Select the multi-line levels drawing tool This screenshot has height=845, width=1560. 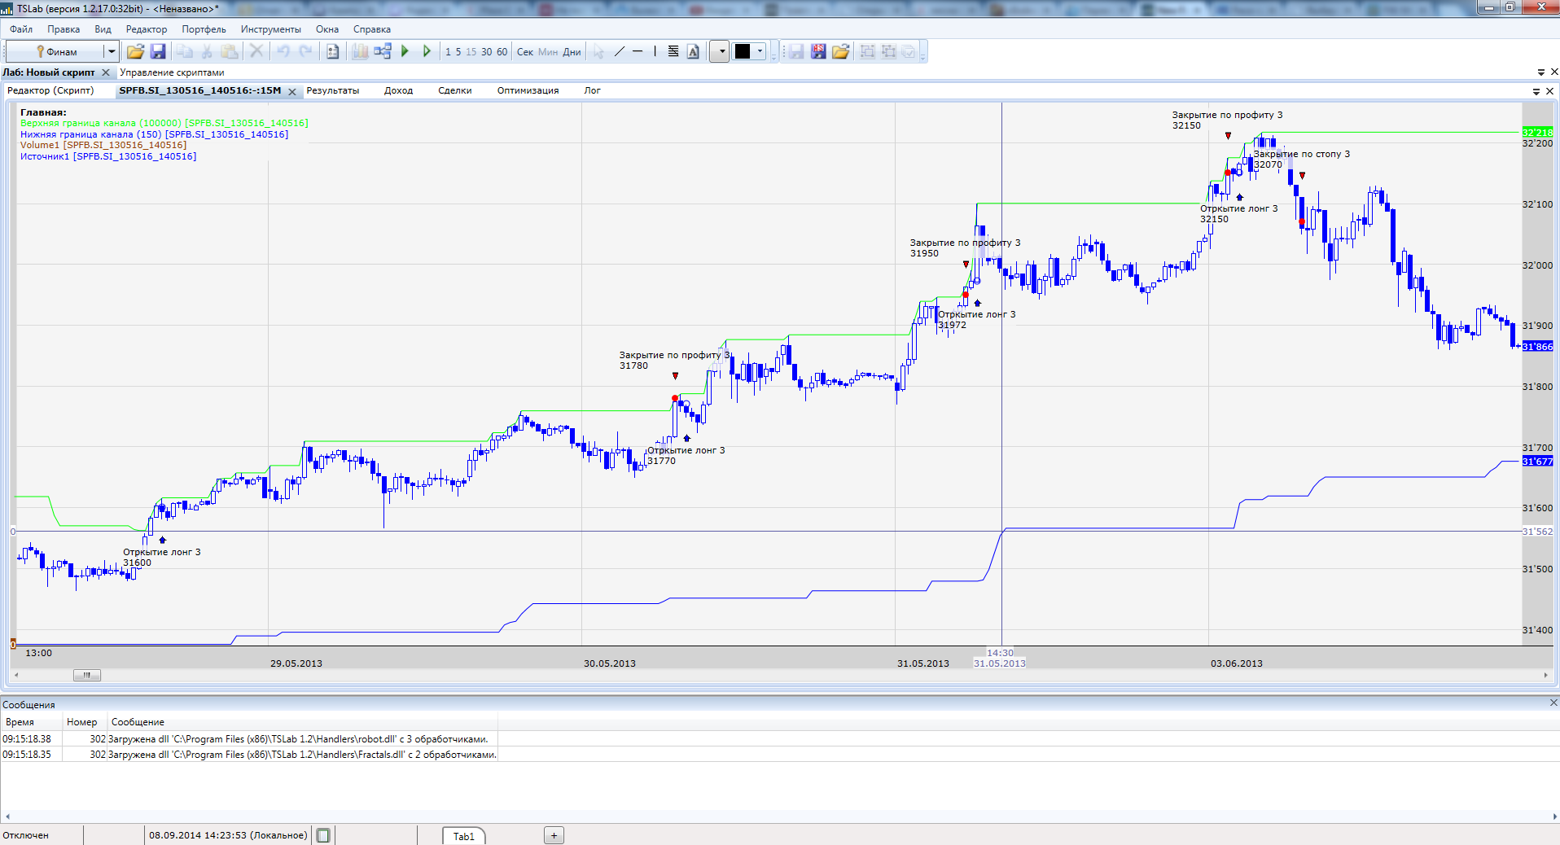tap(673, 51)
